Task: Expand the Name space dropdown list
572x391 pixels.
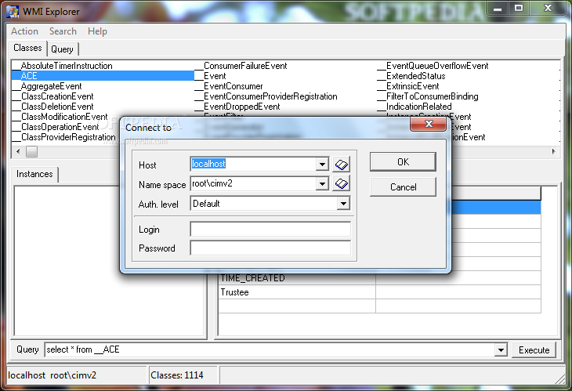Action: pyautogui.click(x=322, y=183)
